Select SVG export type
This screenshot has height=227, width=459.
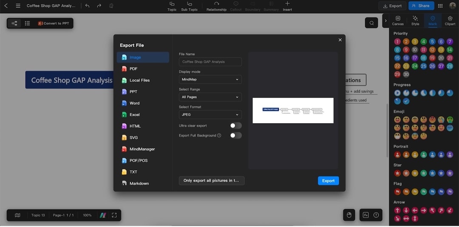coord(143,137)
